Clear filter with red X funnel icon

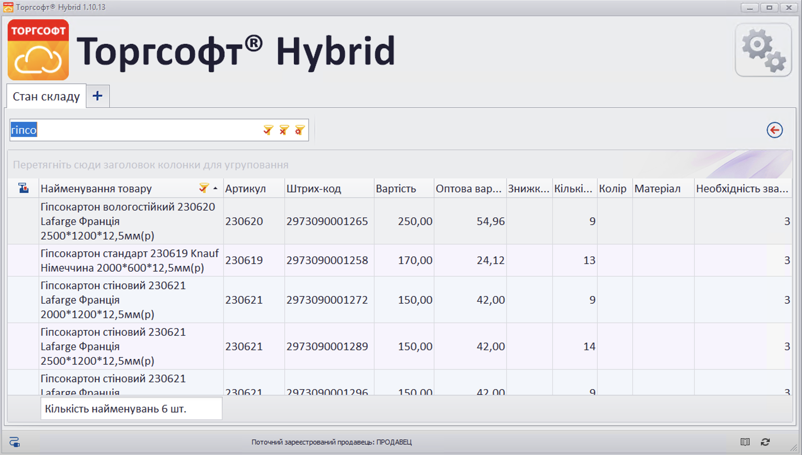[284, 130]
